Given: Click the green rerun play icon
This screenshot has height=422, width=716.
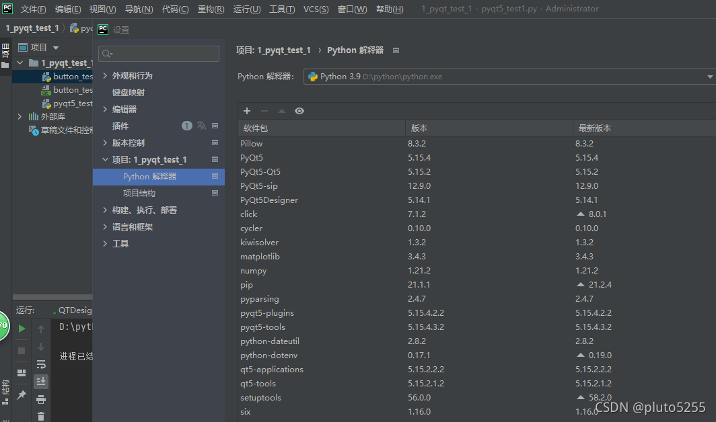Looking at the screenshot, I should click(22, 329).
